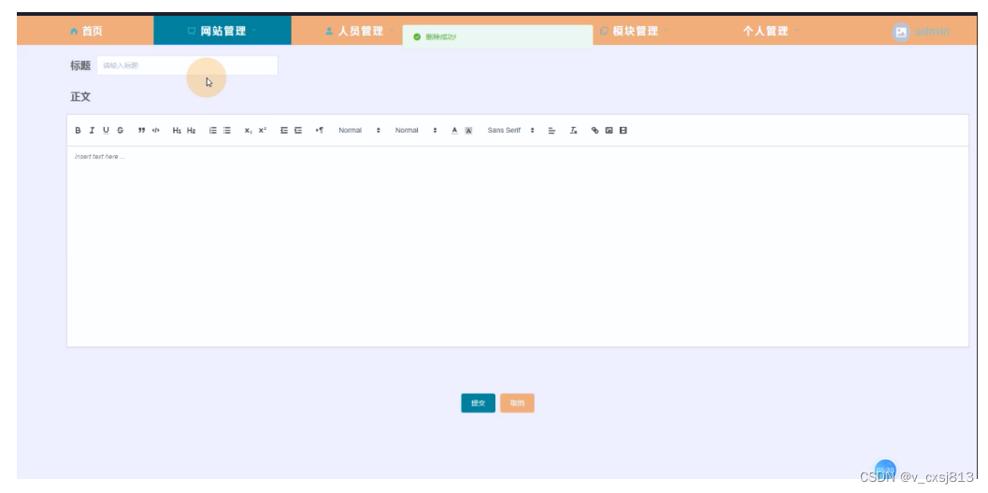
Task: Toggle italic formatting in the editor
Action: tap(92, 131)
